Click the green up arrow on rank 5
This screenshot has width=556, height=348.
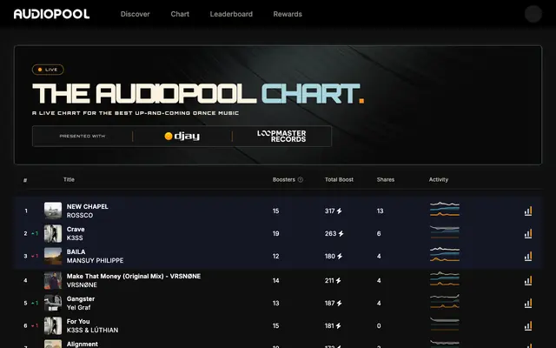(x=33, y=304)
